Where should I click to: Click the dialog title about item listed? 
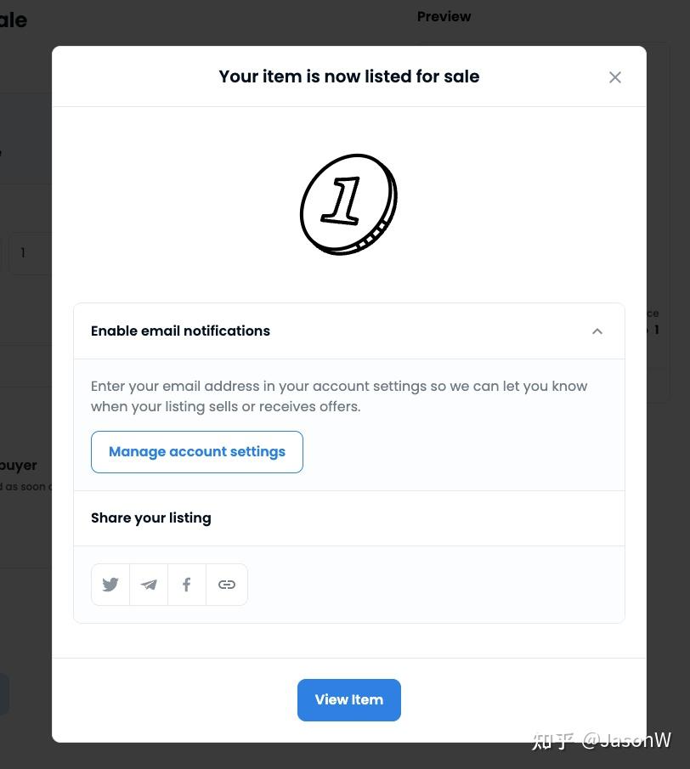[348, 76]
